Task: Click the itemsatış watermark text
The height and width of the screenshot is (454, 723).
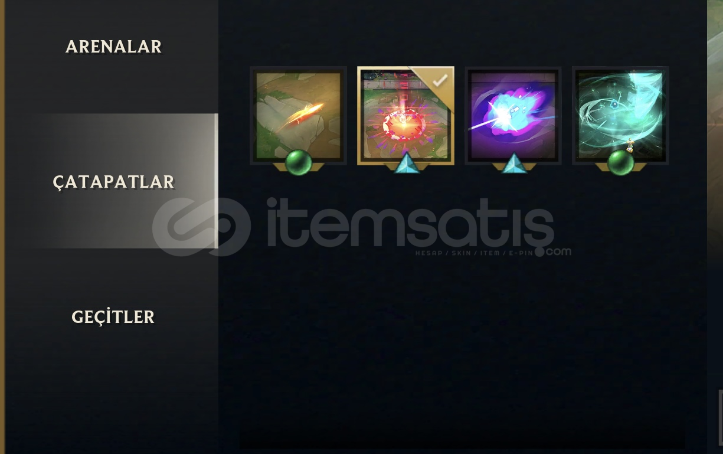Action: coord(410,223)
